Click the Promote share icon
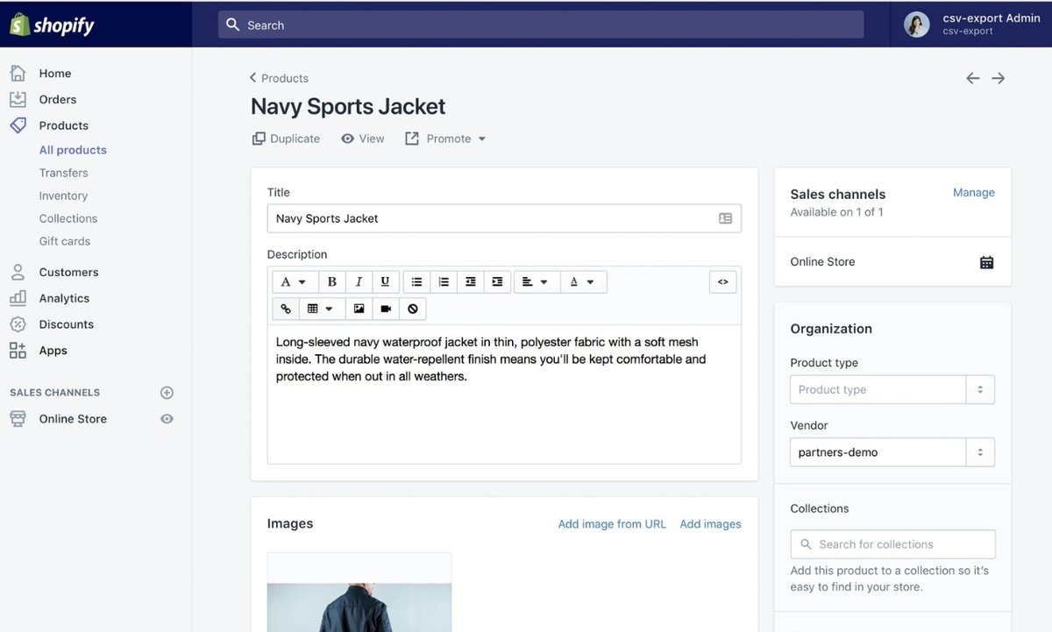The image size is (1052, 632). [x=412, y=138]
